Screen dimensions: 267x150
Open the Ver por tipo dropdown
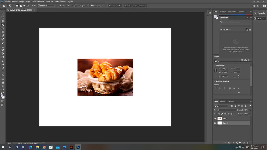point(225,30)
